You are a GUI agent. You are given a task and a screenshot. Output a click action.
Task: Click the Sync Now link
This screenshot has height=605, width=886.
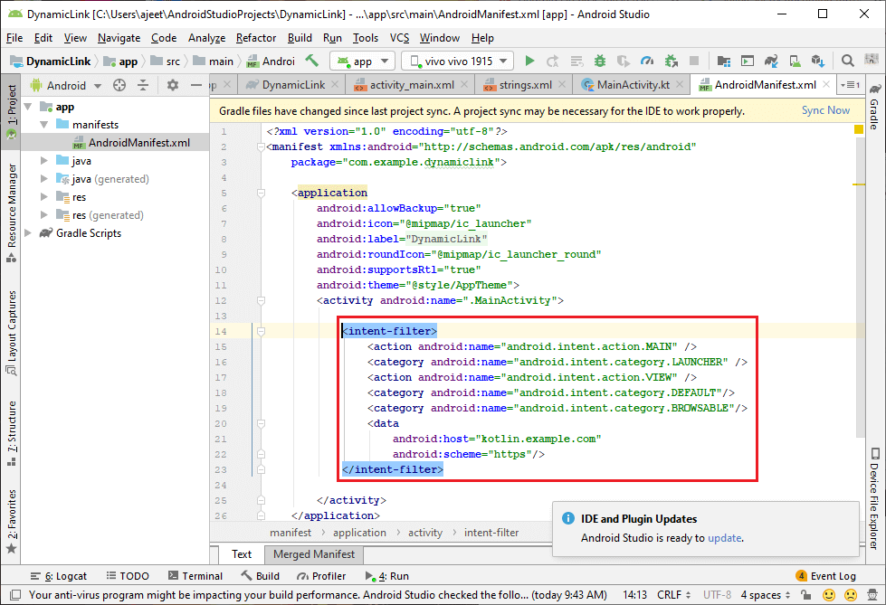coord(825,110)
